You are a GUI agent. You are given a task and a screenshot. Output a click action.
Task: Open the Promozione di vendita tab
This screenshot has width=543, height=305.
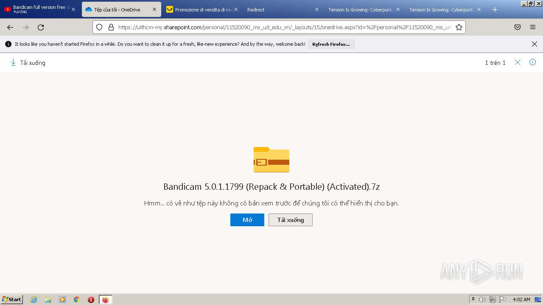click(202, 9)
